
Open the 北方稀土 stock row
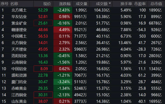82,10
